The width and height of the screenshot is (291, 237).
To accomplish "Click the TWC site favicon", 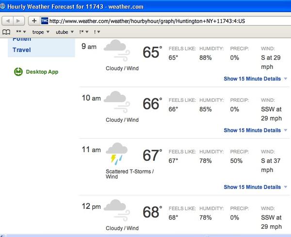I will coord(45,21).
